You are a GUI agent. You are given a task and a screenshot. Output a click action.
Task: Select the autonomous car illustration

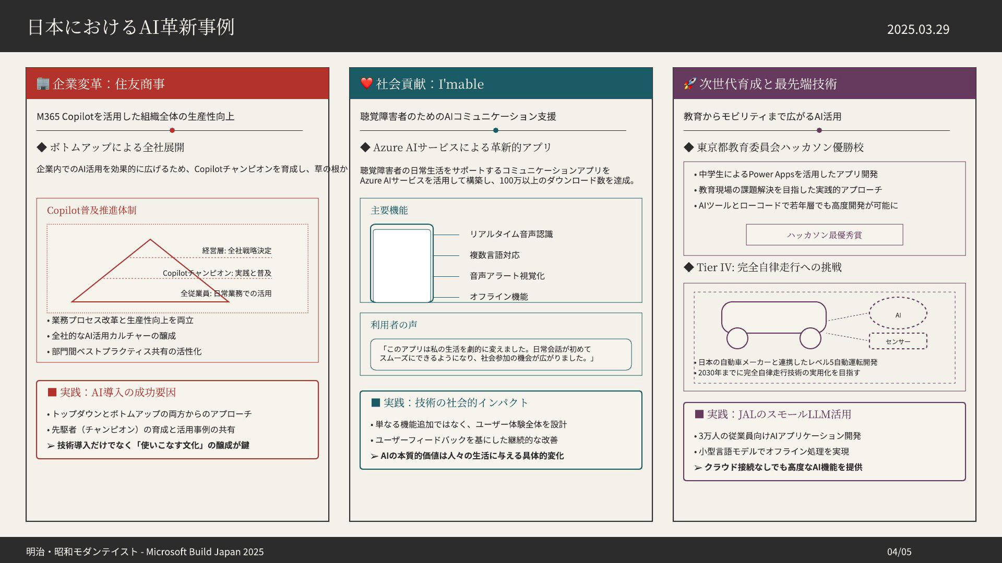point(773,325)
